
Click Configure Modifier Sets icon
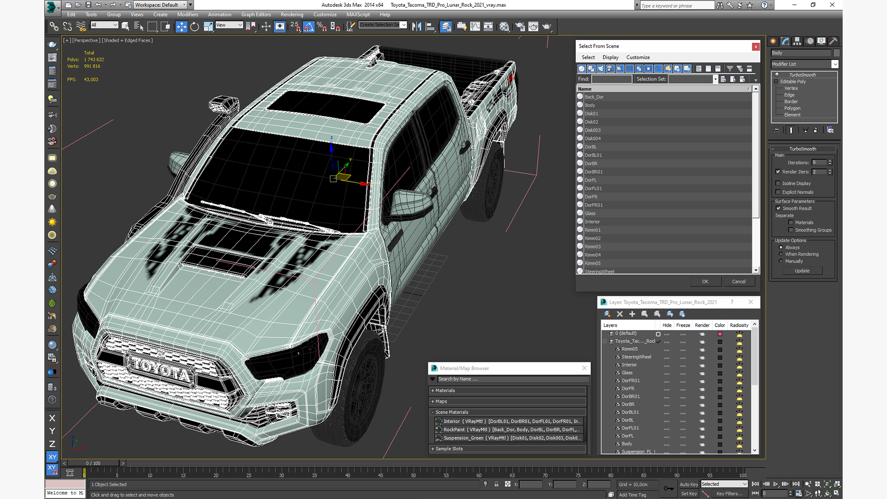coord(830,130)
